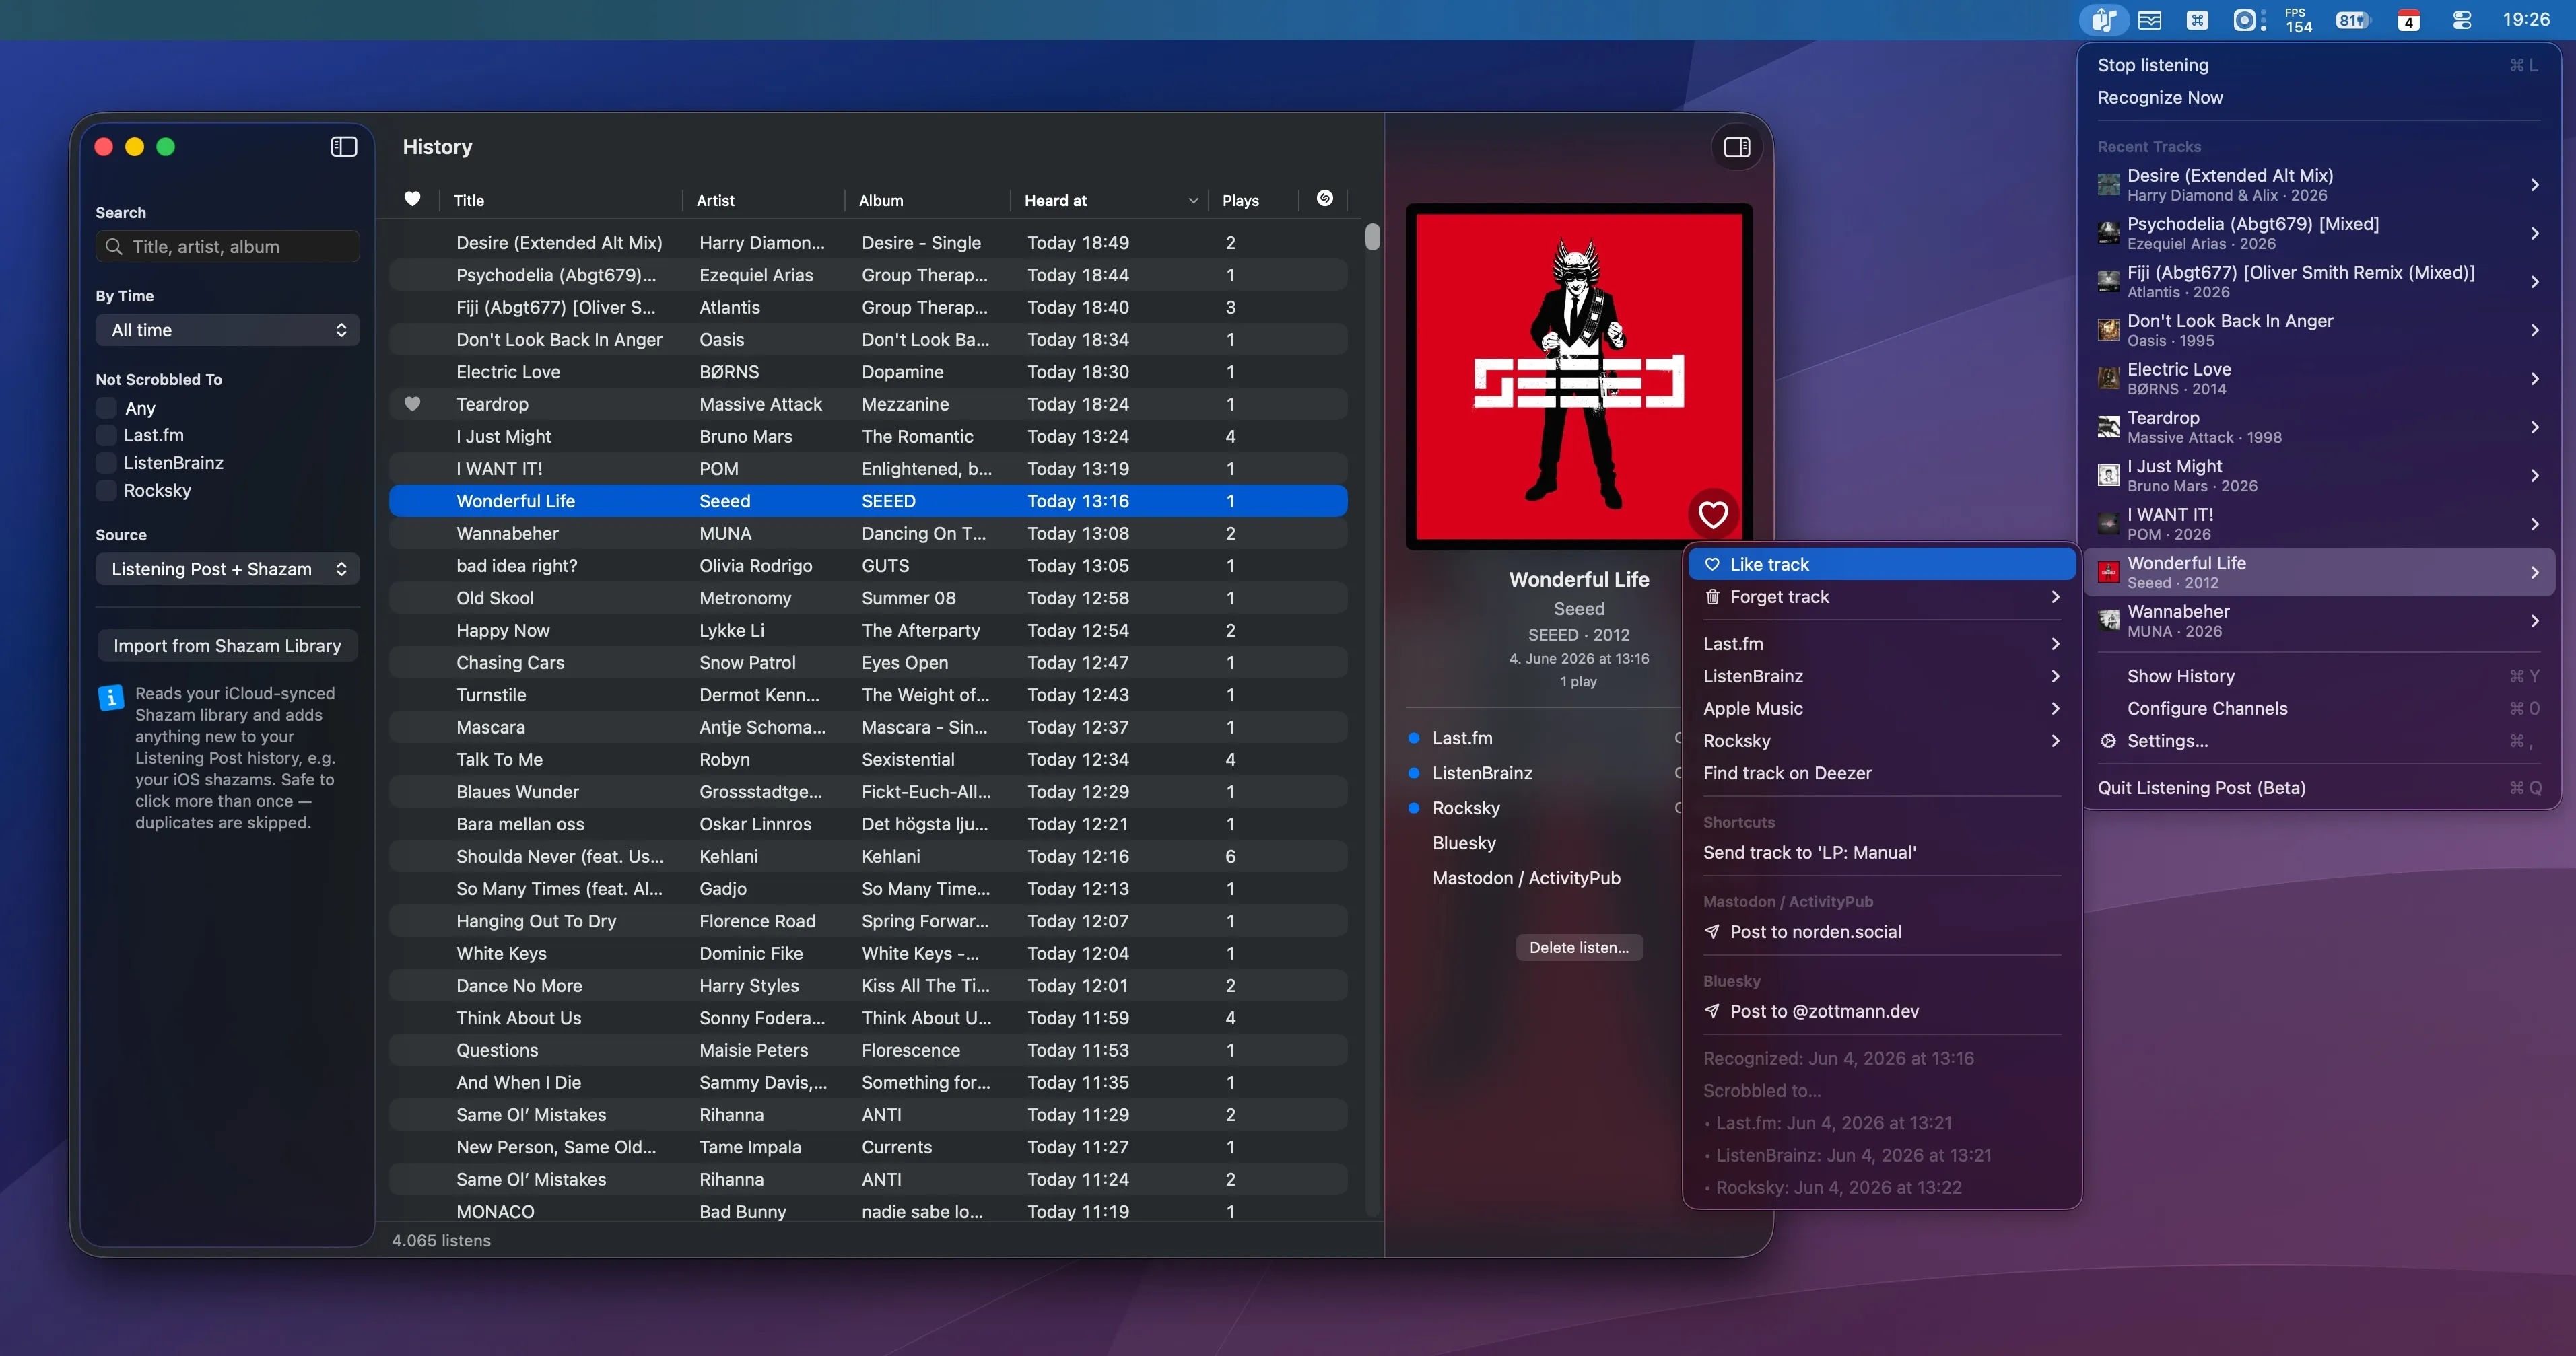The width and height of the screenshot is (2576, 1356).
Task: Choose Configure Channels menu item
Action: point(2318,709)
